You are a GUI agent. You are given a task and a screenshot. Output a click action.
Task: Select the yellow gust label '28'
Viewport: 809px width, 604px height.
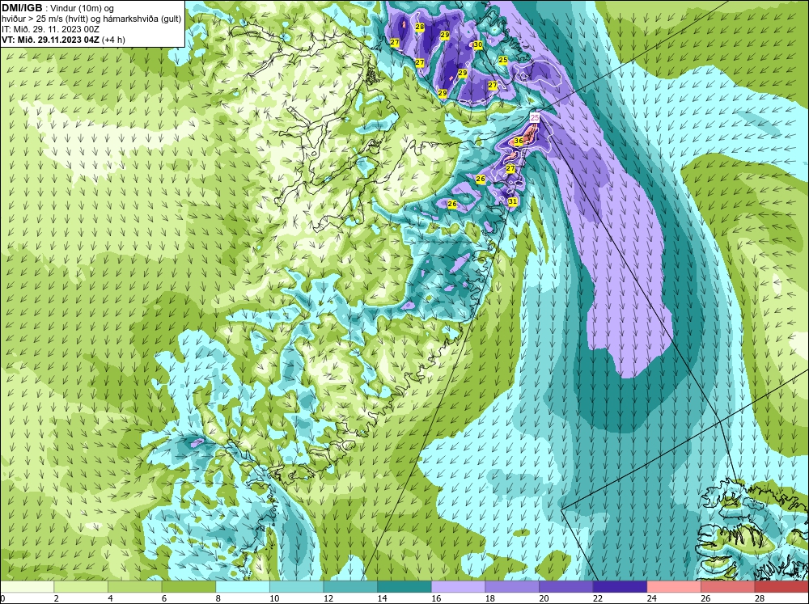tap(419, 27)
